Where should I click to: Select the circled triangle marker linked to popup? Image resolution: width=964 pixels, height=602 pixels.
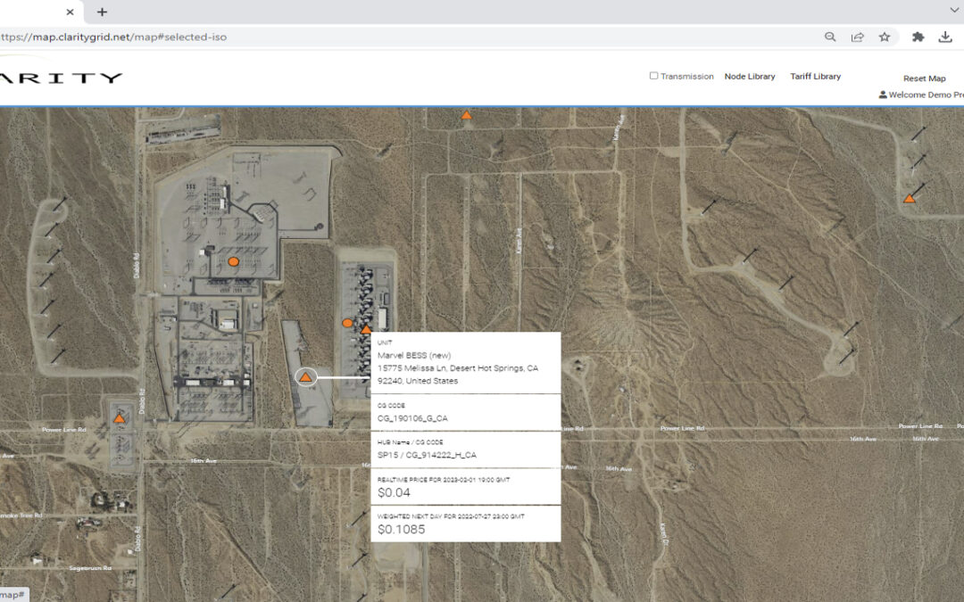coord(306,377)
